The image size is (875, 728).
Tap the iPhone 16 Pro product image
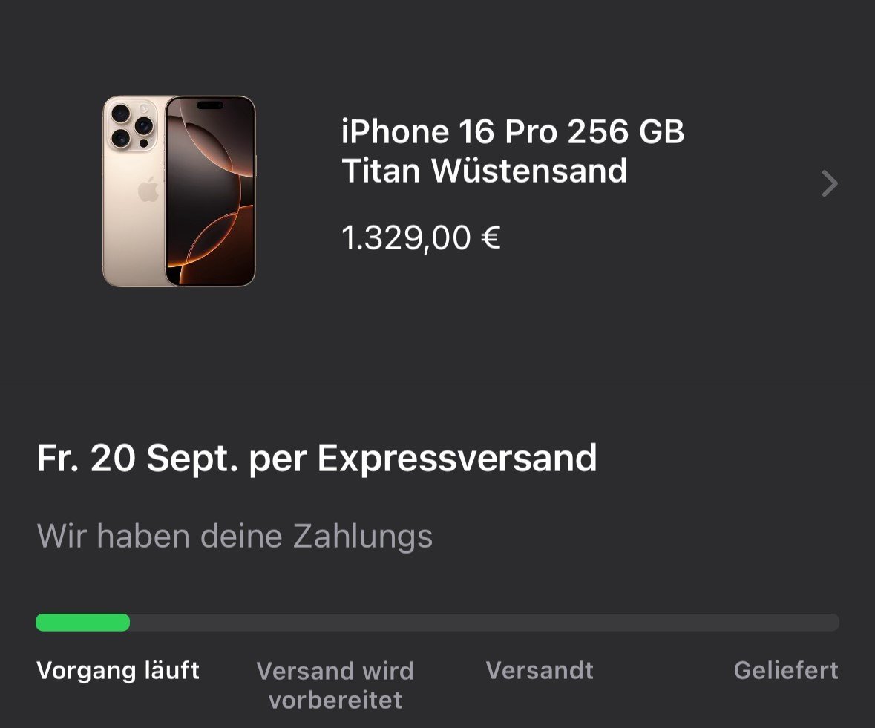click(179, 191)
